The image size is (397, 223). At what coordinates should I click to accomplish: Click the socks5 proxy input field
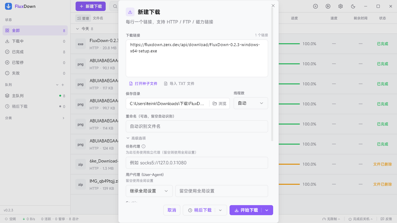click(x=197, y=163)
